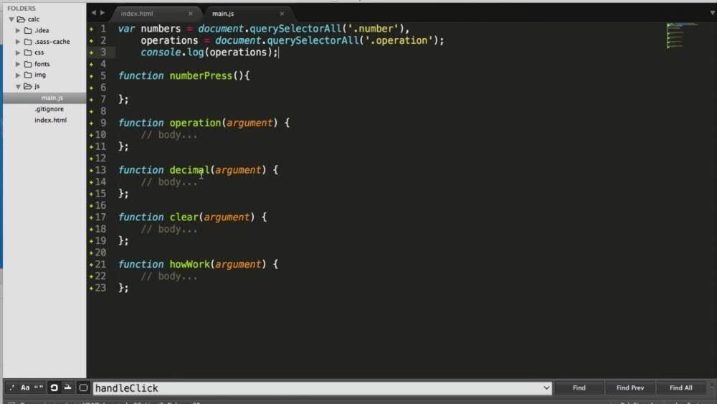
Task: Go to previous tab with left arrow
Action: coord(94,13)
